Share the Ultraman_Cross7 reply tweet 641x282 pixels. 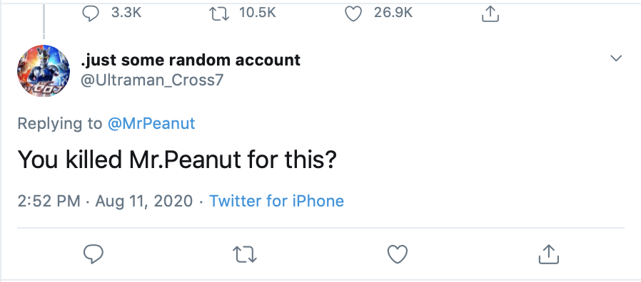[548, 254]
